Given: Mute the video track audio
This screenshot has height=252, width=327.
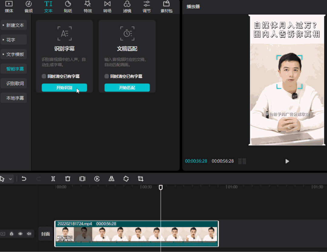Looking at the screenshot, I should click(29, 234).
